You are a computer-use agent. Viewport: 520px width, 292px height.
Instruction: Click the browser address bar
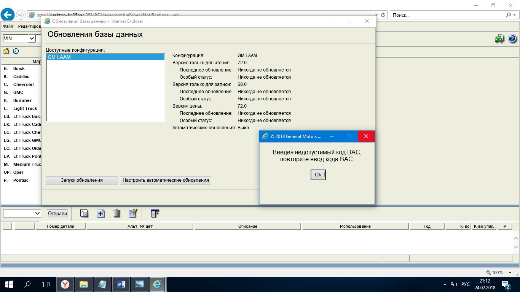point(202,15)
